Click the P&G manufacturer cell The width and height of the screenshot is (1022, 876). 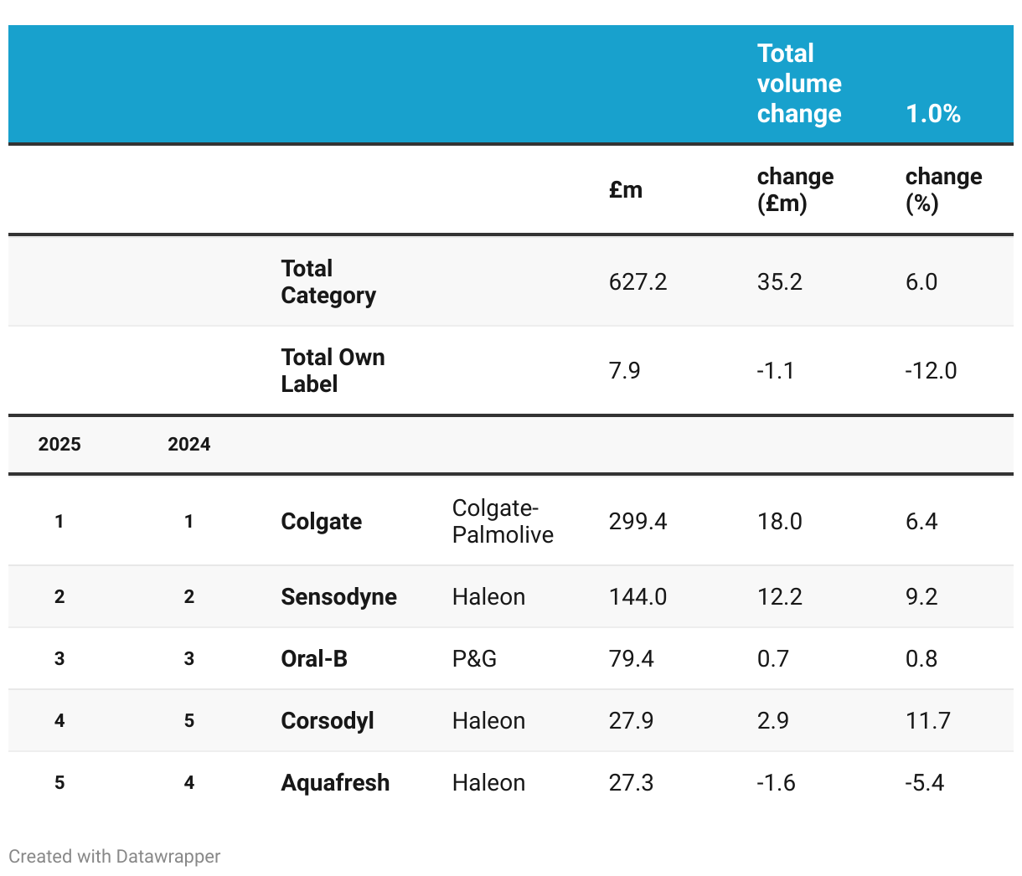point(474,658)
